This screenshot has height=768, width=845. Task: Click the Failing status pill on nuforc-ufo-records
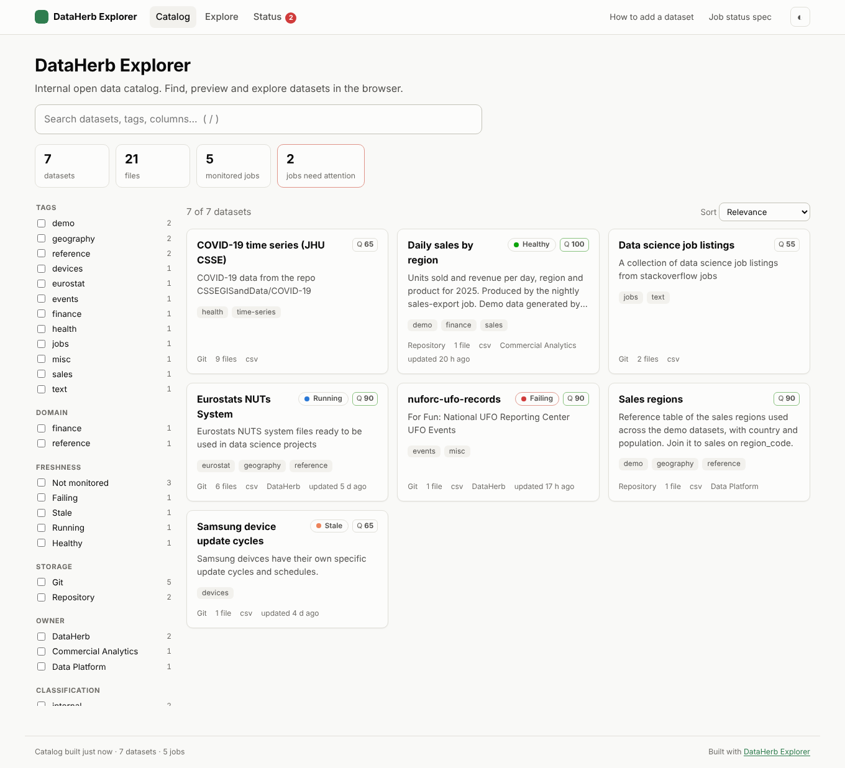(x=537, y=399)
